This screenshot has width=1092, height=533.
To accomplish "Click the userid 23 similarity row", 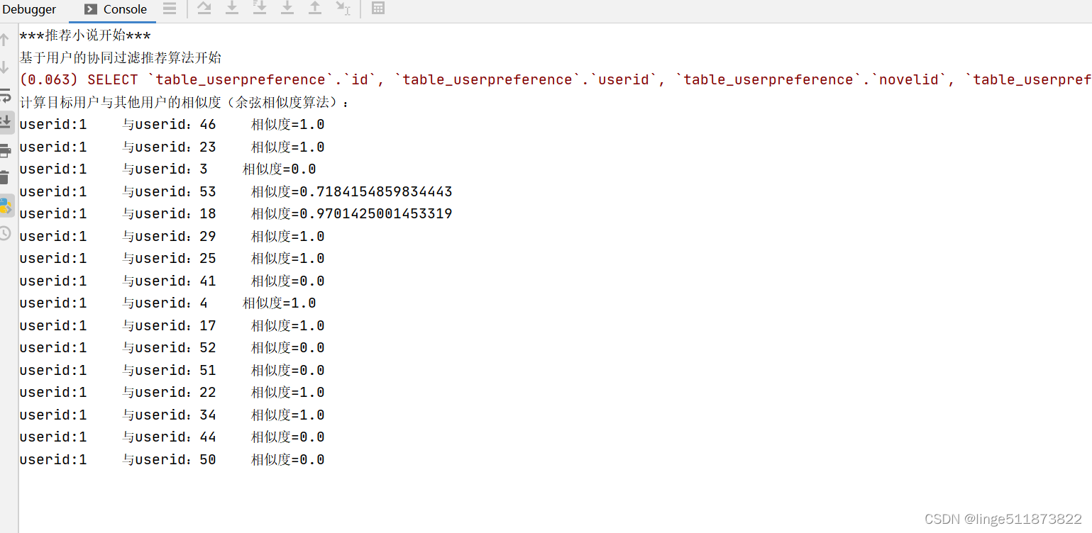I will tap(172, 147).
